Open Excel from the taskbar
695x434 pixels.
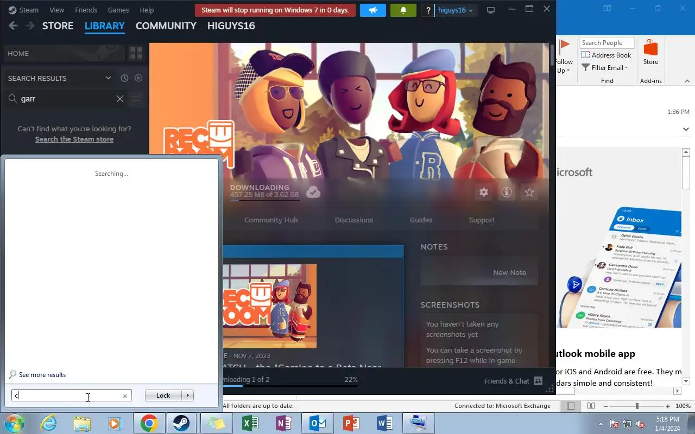pyautogui.click(x=250, y=423)
